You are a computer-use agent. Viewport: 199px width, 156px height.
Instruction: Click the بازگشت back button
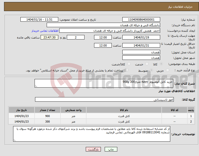click(93, 149)
